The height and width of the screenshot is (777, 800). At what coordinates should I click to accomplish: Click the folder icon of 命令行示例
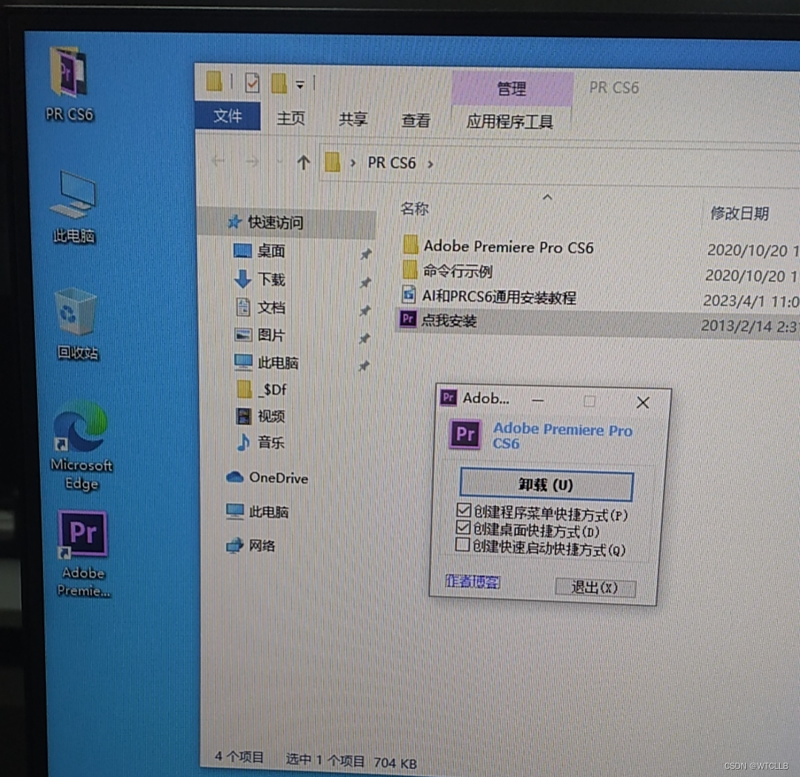click(410, 270)
